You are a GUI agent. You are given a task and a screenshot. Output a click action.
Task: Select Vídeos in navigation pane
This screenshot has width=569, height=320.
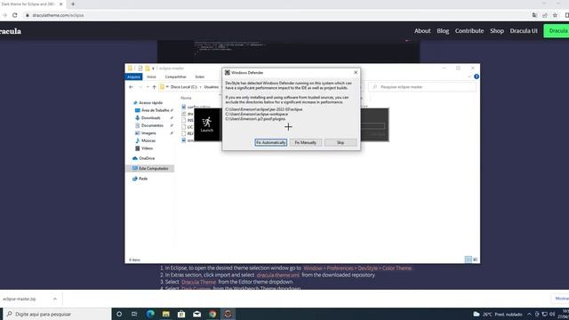(x=147, y=148)
